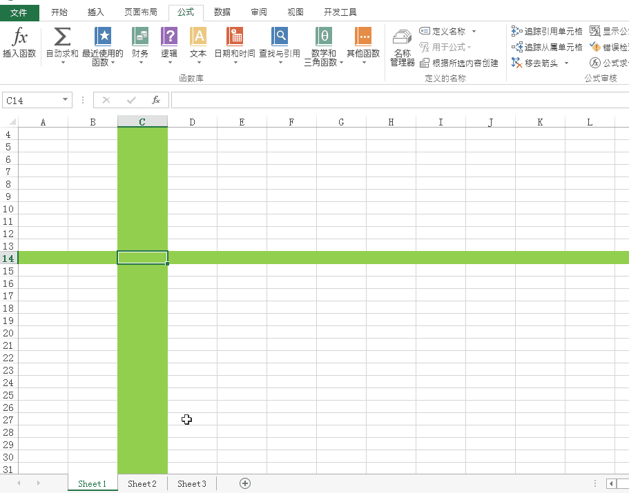Select column A header

click(x=43, y=122)
